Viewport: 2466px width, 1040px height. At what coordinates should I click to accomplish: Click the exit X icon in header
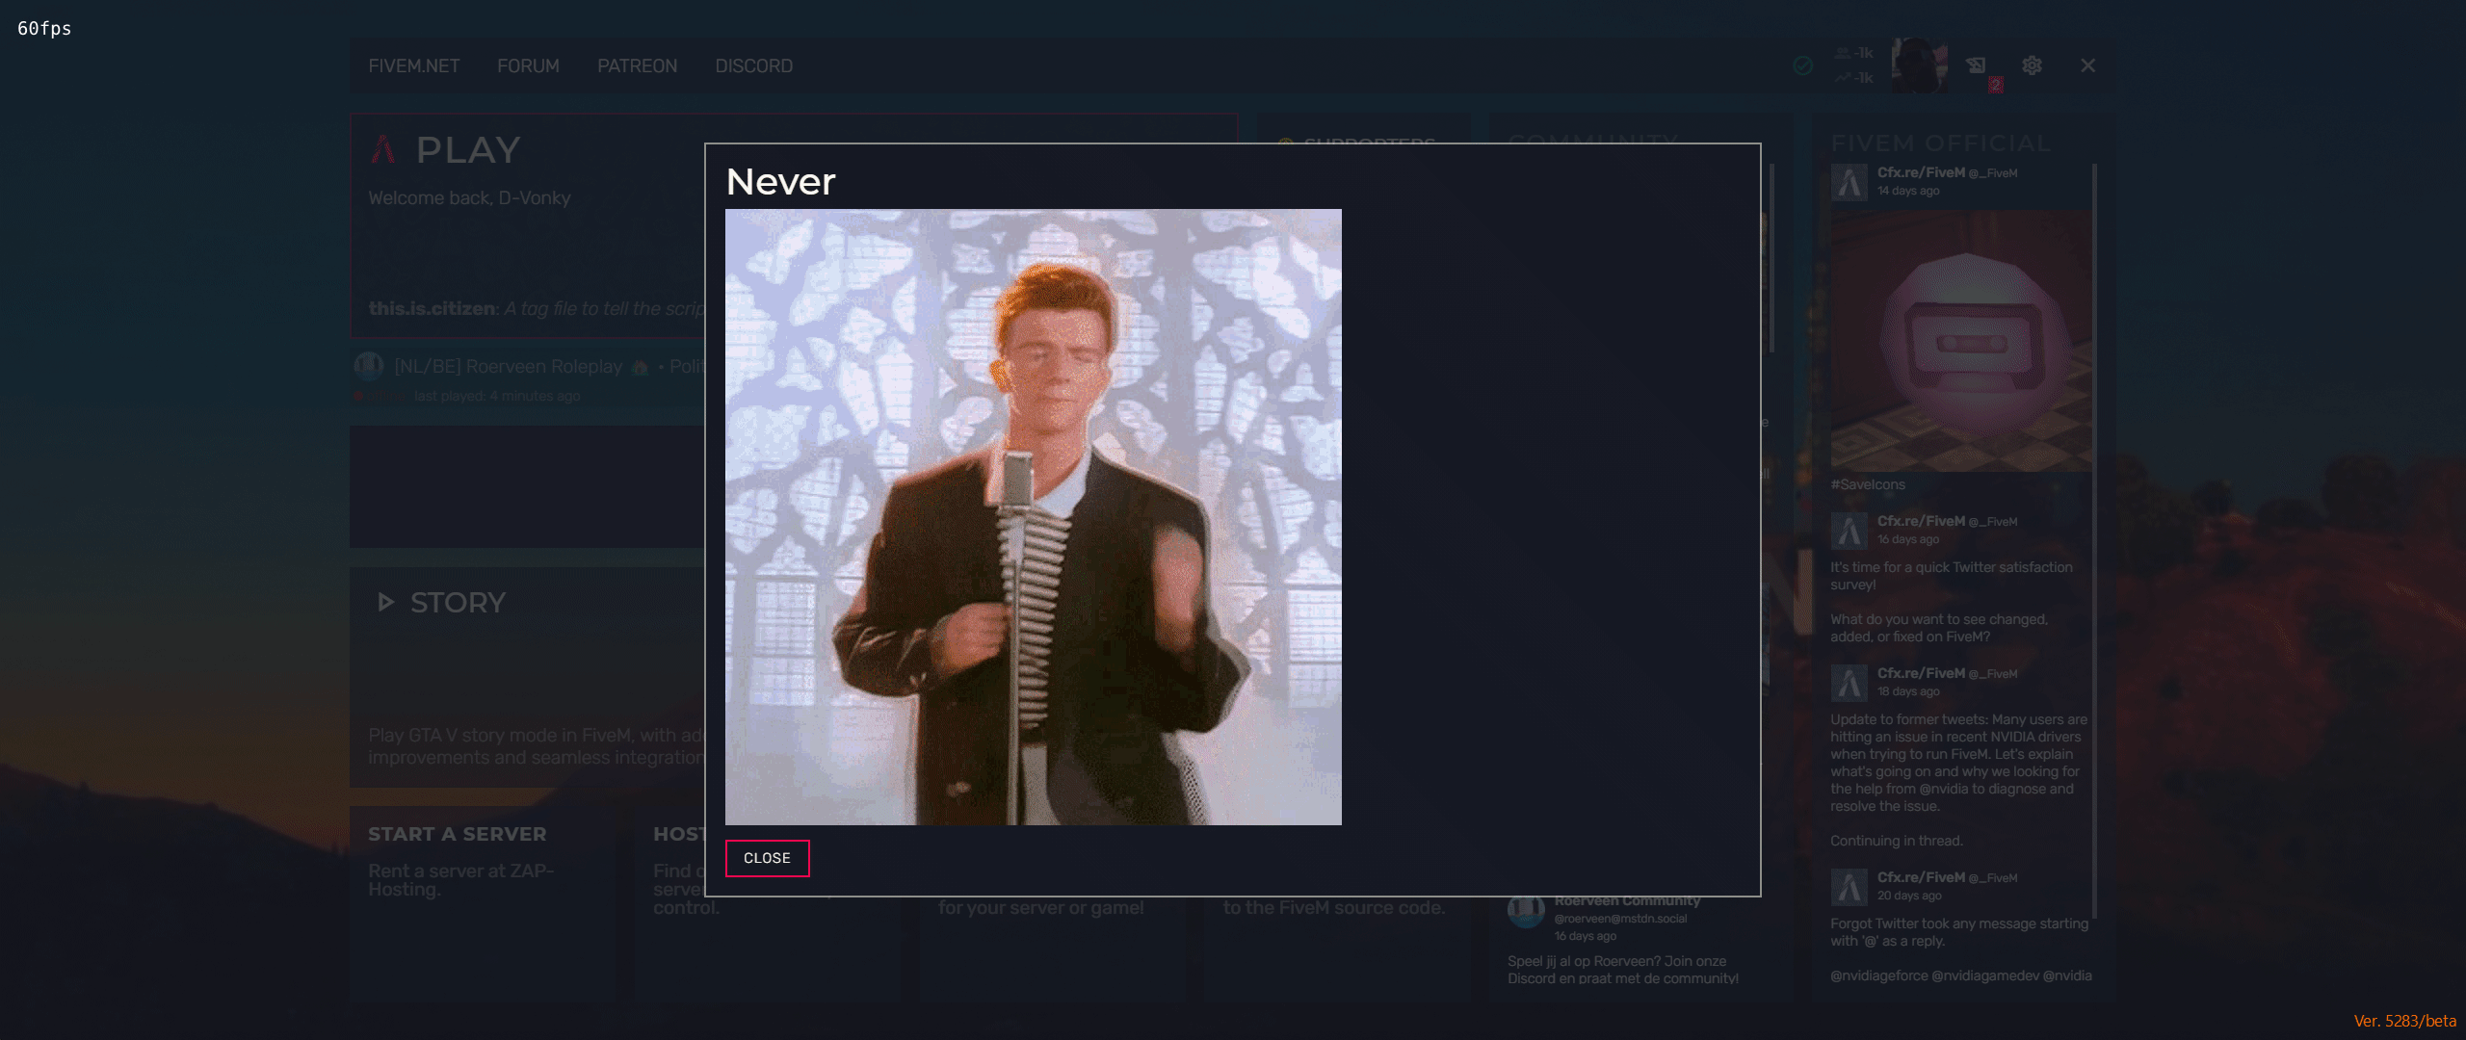pos(2087,65)
